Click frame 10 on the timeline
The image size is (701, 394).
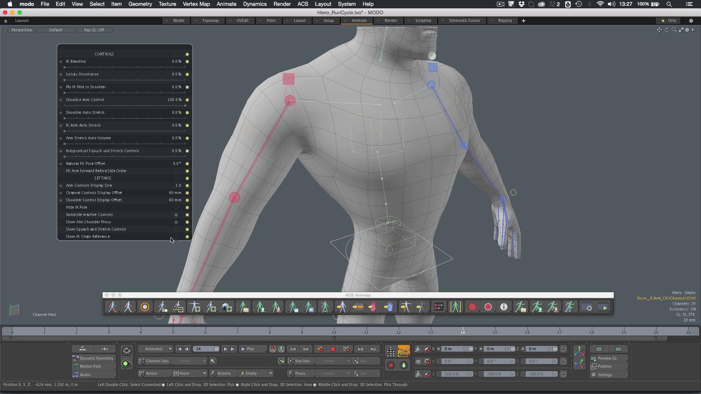point(334,332)
